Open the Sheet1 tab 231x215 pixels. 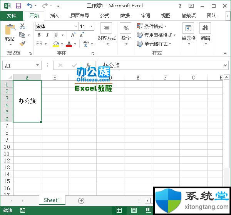coord(52,200)
